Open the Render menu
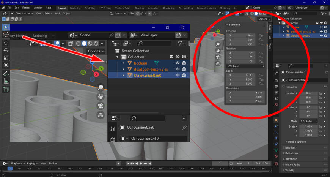330x177 pixels. [x=26, y=8]
